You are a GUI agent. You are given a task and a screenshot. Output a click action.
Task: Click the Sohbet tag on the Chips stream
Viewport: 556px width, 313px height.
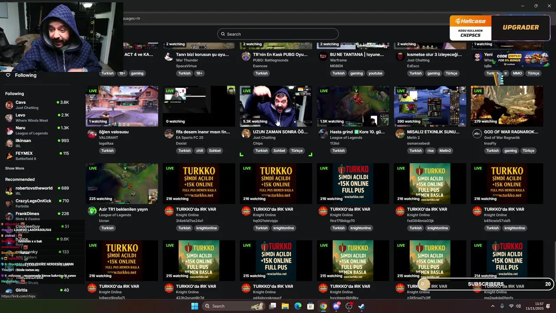click(x=279, y=151)
